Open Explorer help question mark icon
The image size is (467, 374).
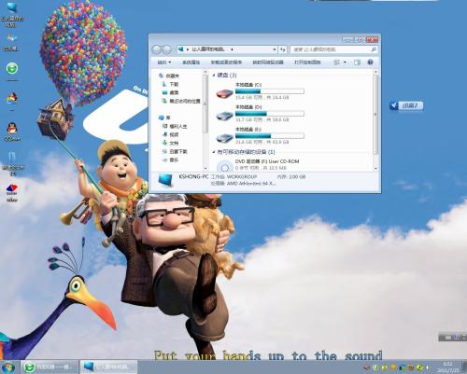click(x=370, y=62)
